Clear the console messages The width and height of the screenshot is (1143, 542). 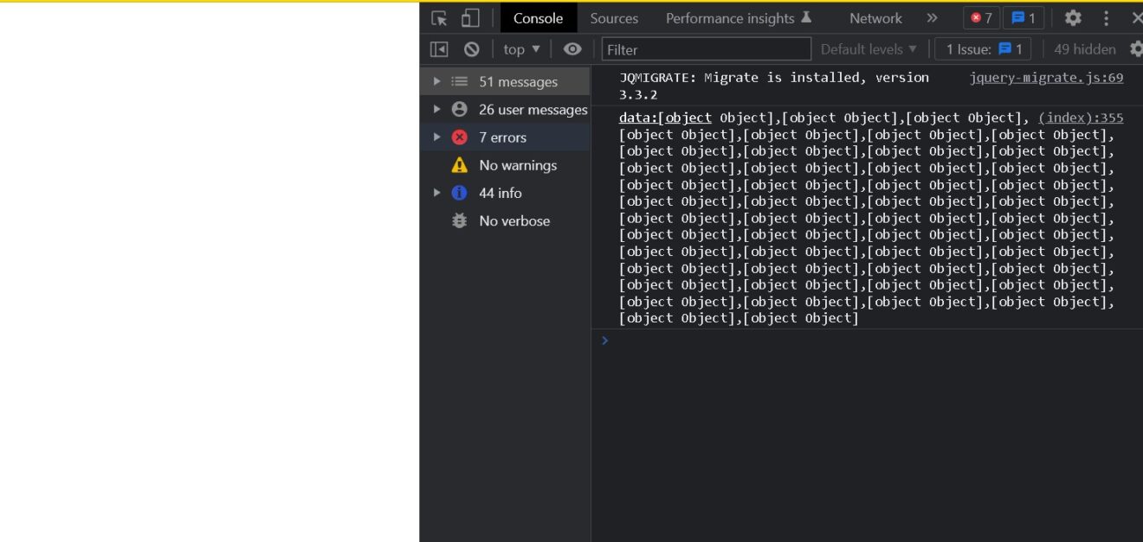tap(471, 49)
